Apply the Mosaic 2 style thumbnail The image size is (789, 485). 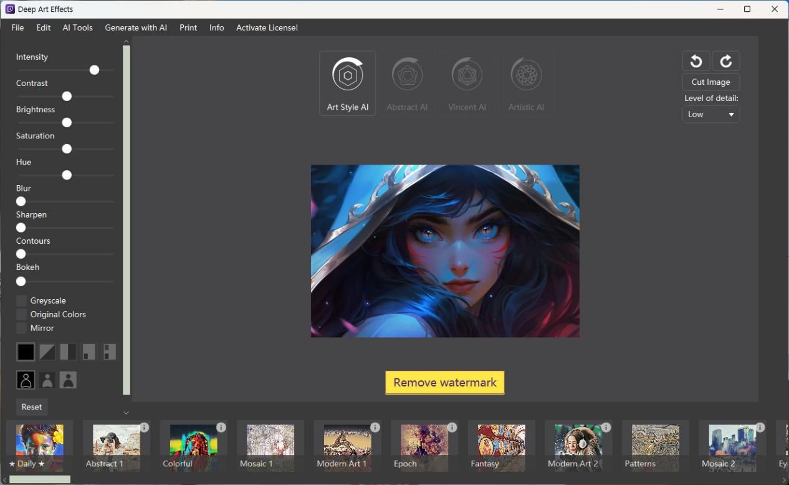click(732, 446)
